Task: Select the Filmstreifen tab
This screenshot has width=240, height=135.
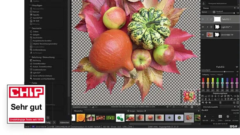Action: [x=78, y=111]
